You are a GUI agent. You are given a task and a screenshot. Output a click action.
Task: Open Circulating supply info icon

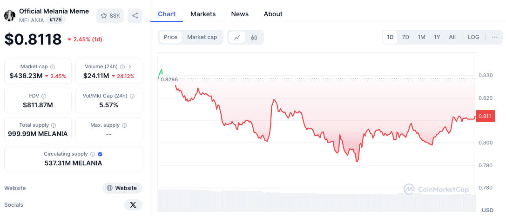click(x=93, y=154)
